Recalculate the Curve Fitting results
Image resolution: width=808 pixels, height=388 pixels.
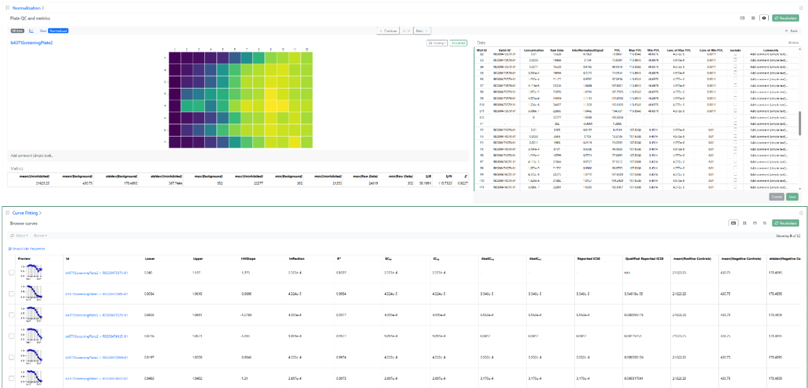(785, 223)
